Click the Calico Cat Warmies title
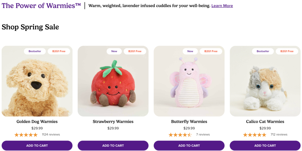Image resolution: width=302 pixels, height=151 pixels. pos(265,122)
